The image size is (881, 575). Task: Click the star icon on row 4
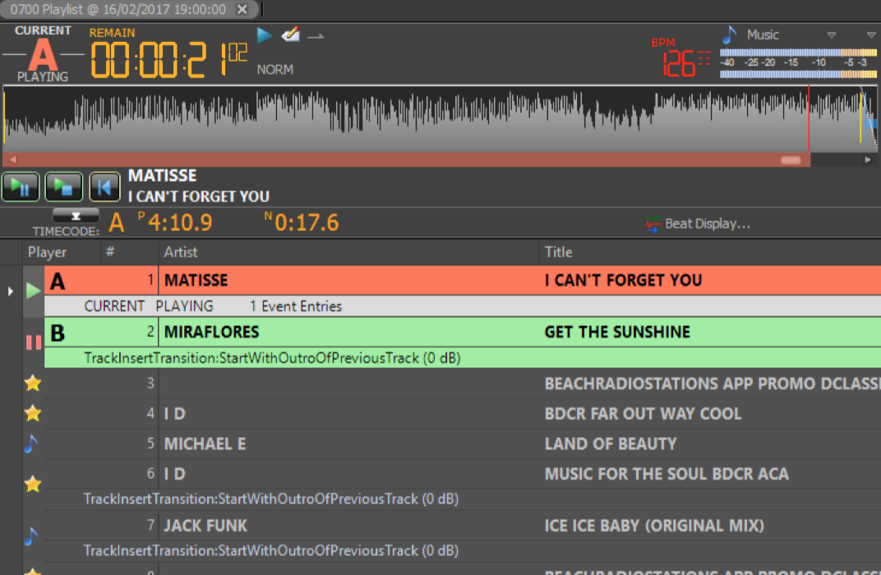click(33, 413)
